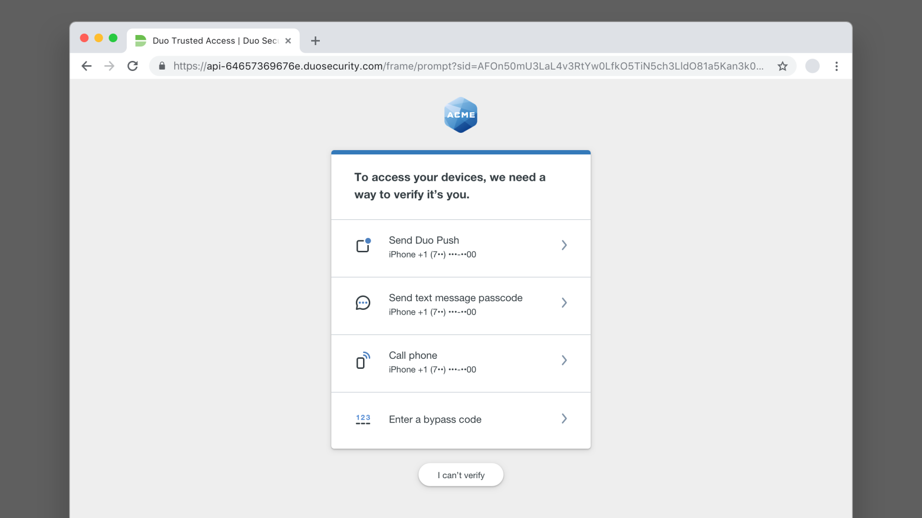Bookmark page with the star icon

tap(783, 66)
